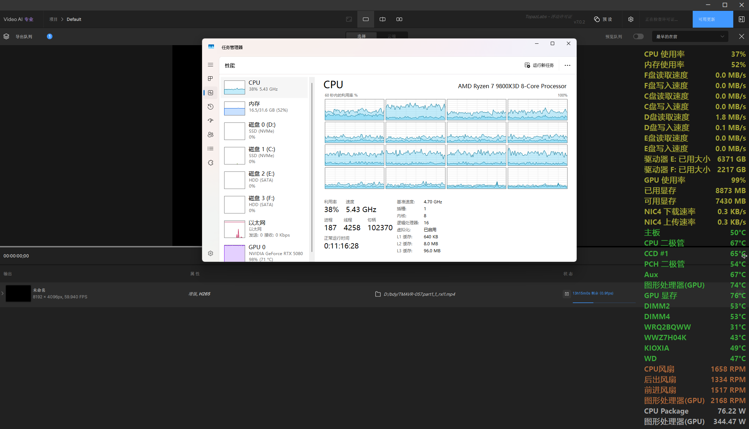Select split view layout icon
The height and width of the screenshot is (429, 749).
383,19
